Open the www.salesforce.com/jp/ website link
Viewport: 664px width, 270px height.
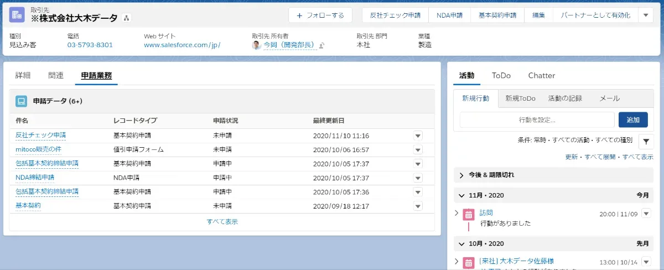tap(182, 45)
